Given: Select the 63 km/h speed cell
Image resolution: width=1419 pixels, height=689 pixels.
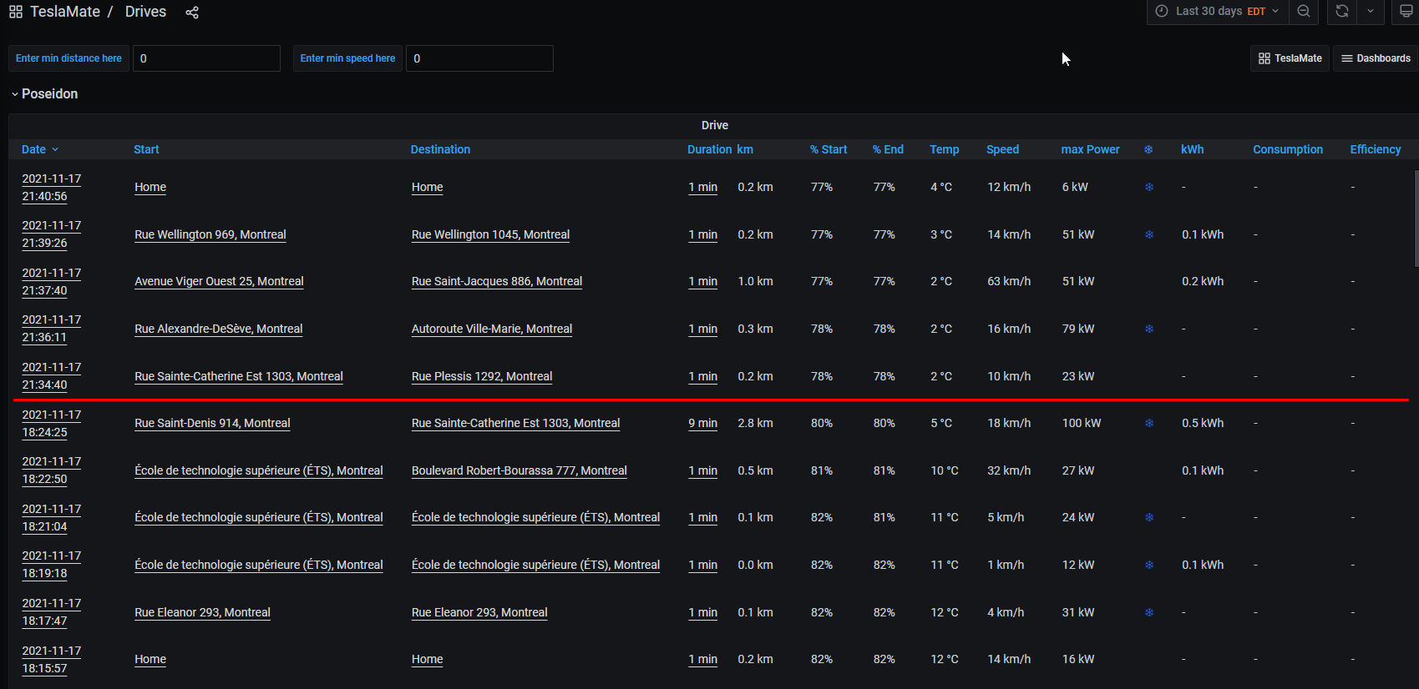Looking at the screenshot, I should coord(1009,281).
